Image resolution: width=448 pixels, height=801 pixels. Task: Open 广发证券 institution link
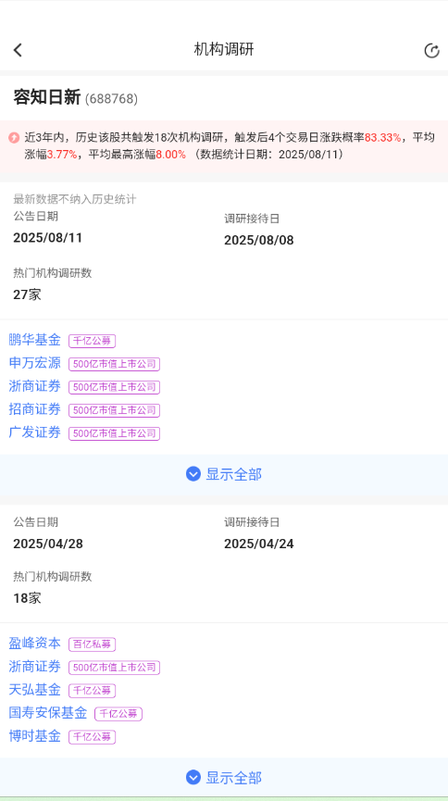pos(35,432)
